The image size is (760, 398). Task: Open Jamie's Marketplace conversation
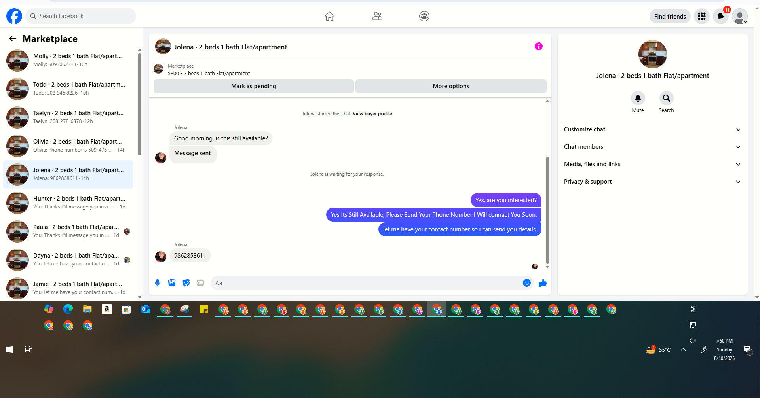click(68, 288)
